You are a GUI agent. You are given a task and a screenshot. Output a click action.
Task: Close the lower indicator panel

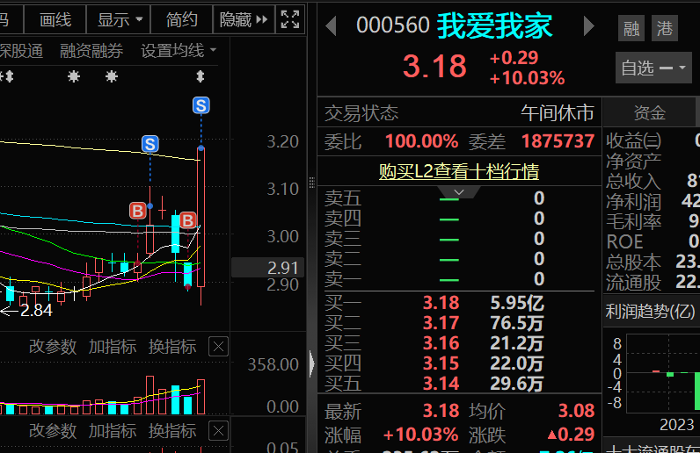coord(219,431)
